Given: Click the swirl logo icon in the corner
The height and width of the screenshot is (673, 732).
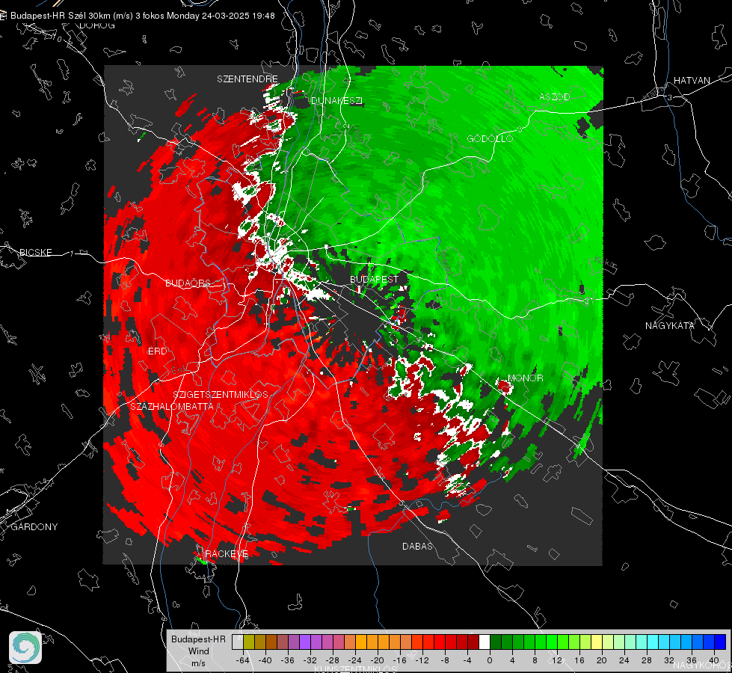Looking at the screenshot, I should (25, 648).
